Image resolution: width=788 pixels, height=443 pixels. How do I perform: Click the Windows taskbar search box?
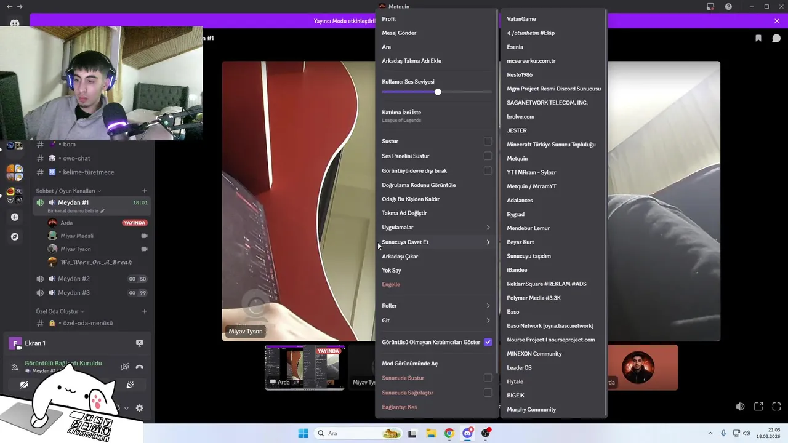point(358,433)
